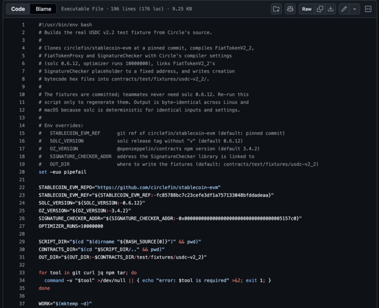Select line number 10

(x=22, y=95)
